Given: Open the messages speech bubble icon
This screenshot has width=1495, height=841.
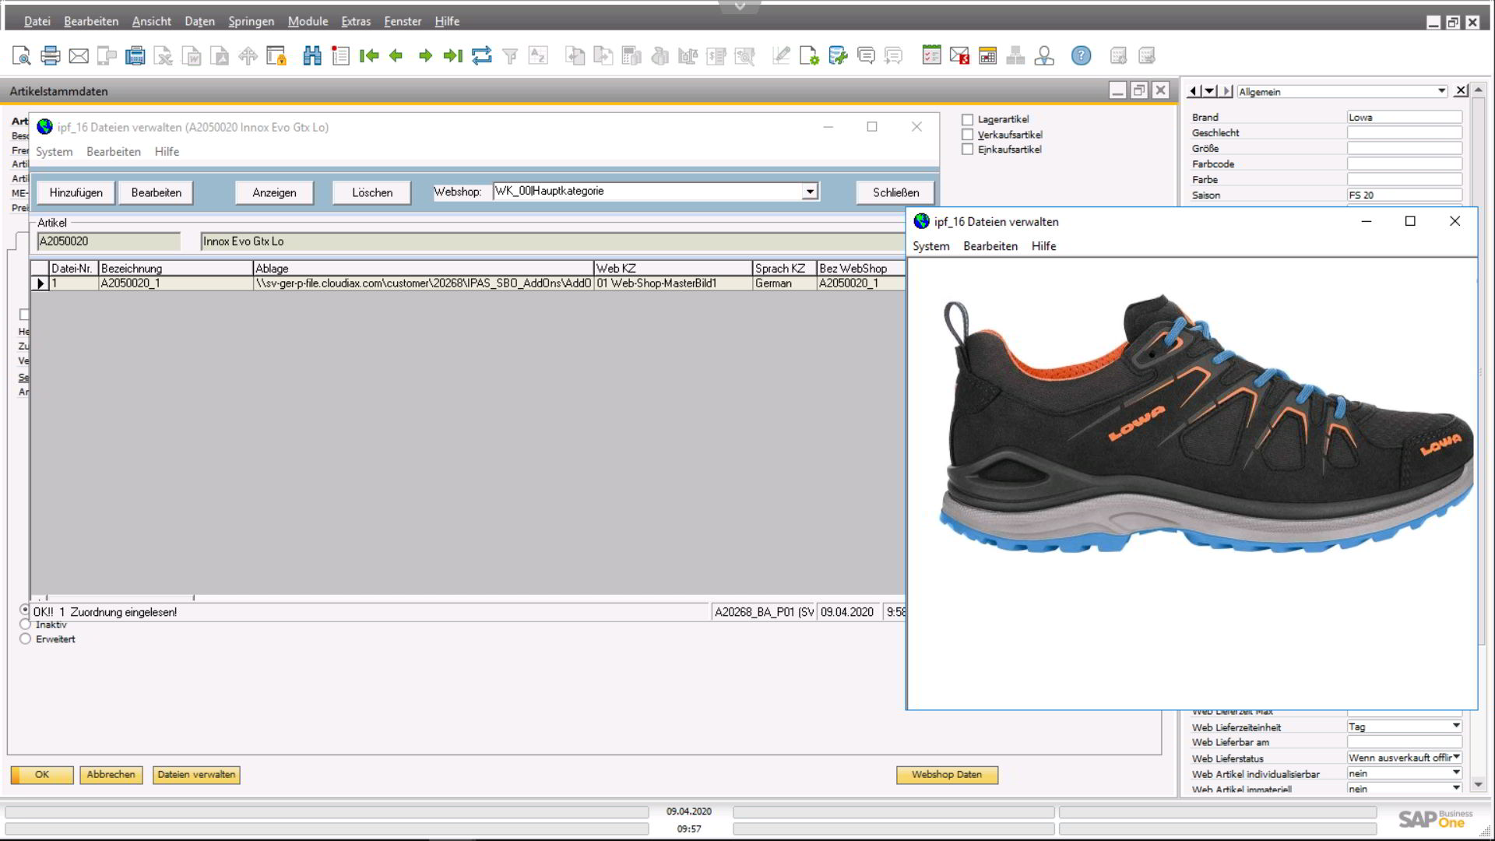Looking at the screenshot, I should click(x=866, y=56).
